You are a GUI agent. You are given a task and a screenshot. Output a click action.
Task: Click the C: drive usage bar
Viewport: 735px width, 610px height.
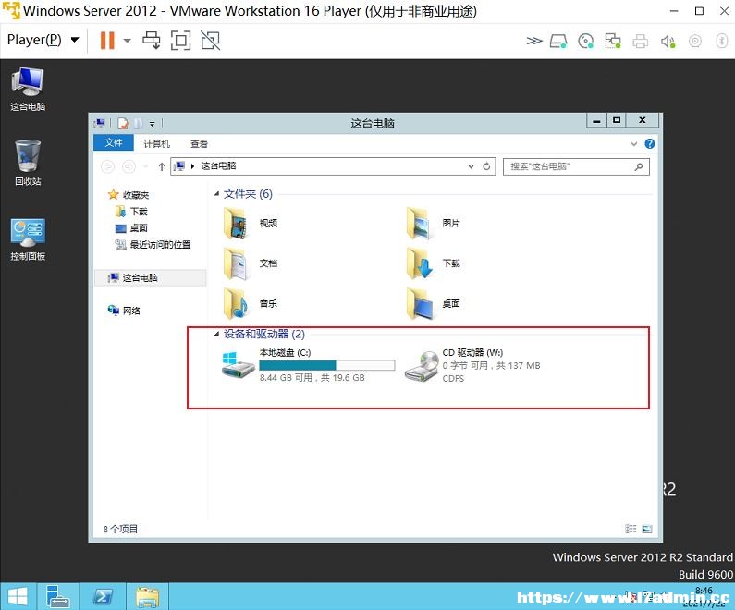pyautogui.click(x=327, y=365)
